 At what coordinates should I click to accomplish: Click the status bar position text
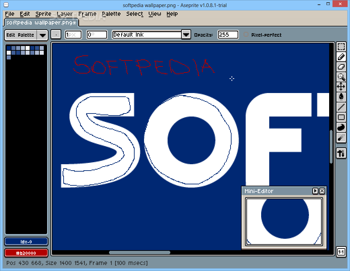pyautogui.click(x=77, y=263)
